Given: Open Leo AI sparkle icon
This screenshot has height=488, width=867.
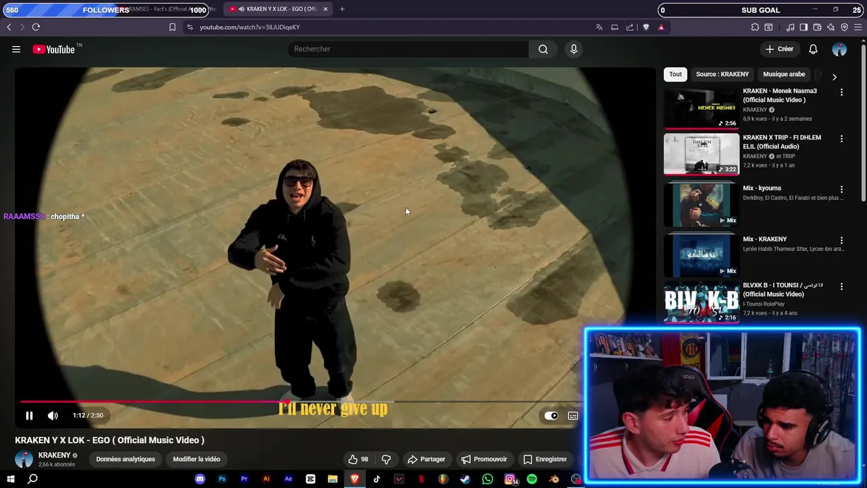Looking at the screenshot, I should [830, 27].
